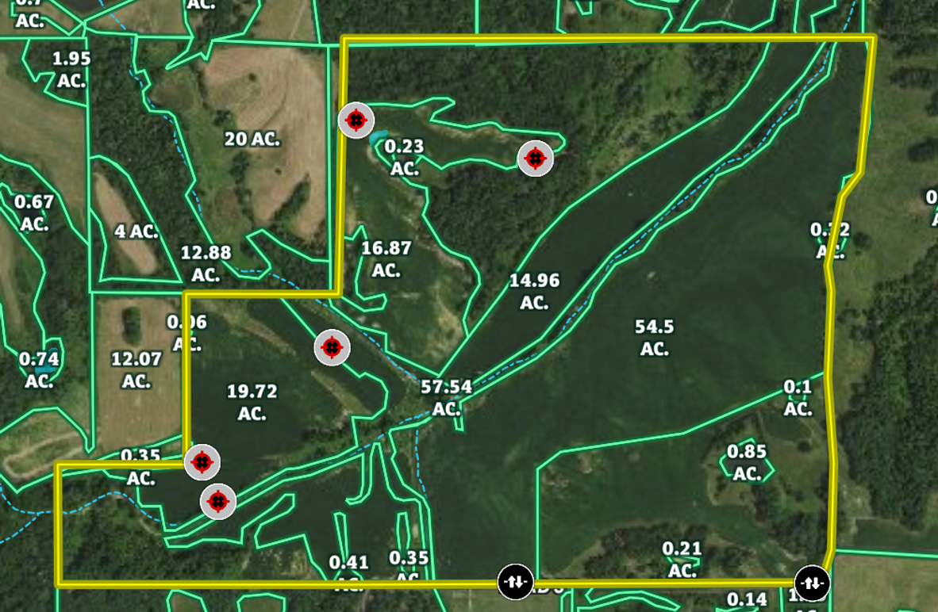
Task: Click the 0.85 AC parcel label
Action: tap(747, 462)
